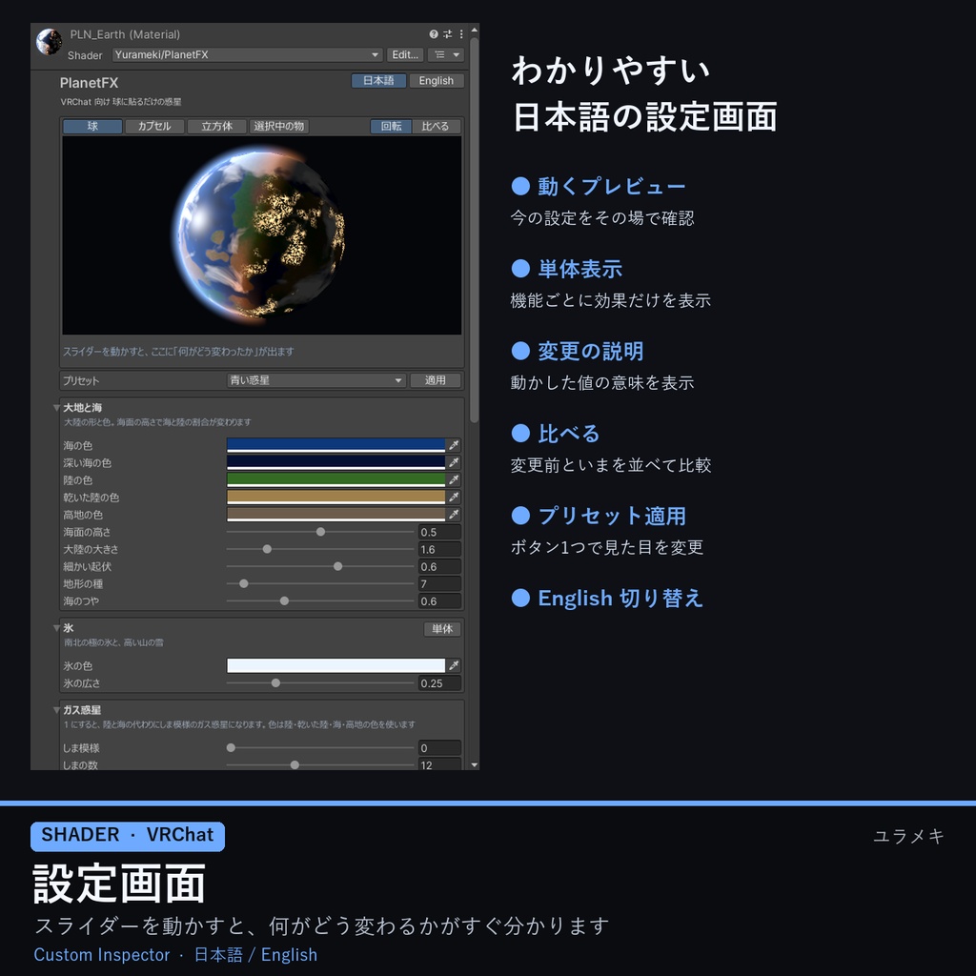Open the list-view dropdown beside Edit

pyautogui.click(x=446, y=54)
